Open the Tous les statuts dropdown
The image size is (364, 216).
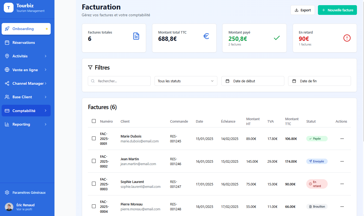tap(186, 81)
